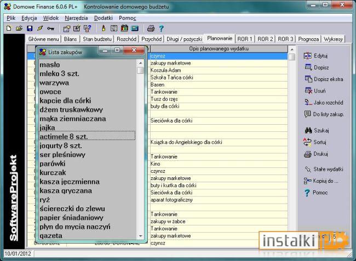Screen dimensions: 356x261
Task: Click the Do listy zakup. button
Action: point(324,114)
